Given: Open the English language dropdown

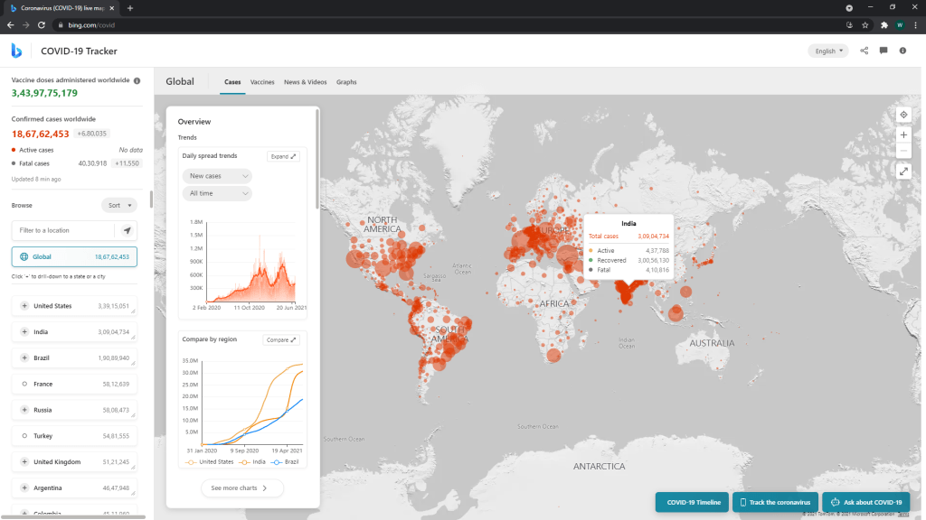Looking at the screenshot, I should point(827,51).
